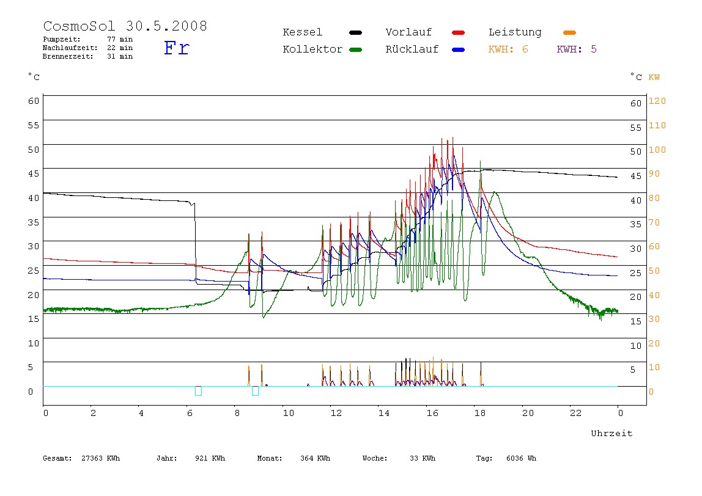702x496 pixels.
Task: Click the black Kessel legend swatch
Action: pos(355,32)
